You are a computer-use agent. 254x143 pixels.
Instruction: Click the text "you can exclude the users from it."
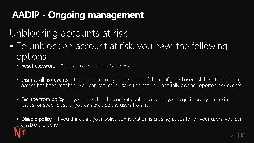pos(111,105)
